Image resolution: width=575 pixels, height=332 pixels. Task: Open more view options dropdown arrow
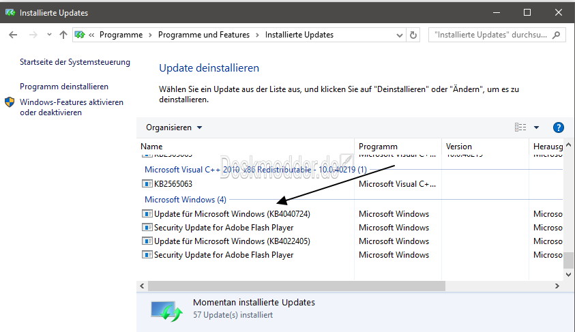(537, 127)
